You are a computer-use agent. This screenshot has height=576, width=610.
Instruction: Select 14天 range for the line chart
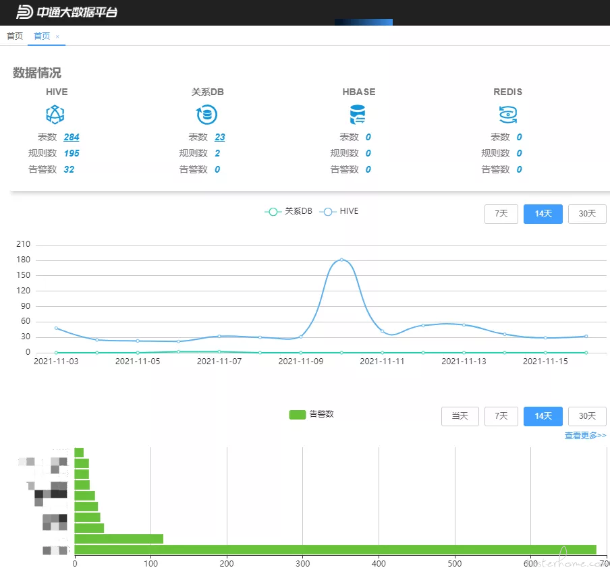[x=543, y=214]
